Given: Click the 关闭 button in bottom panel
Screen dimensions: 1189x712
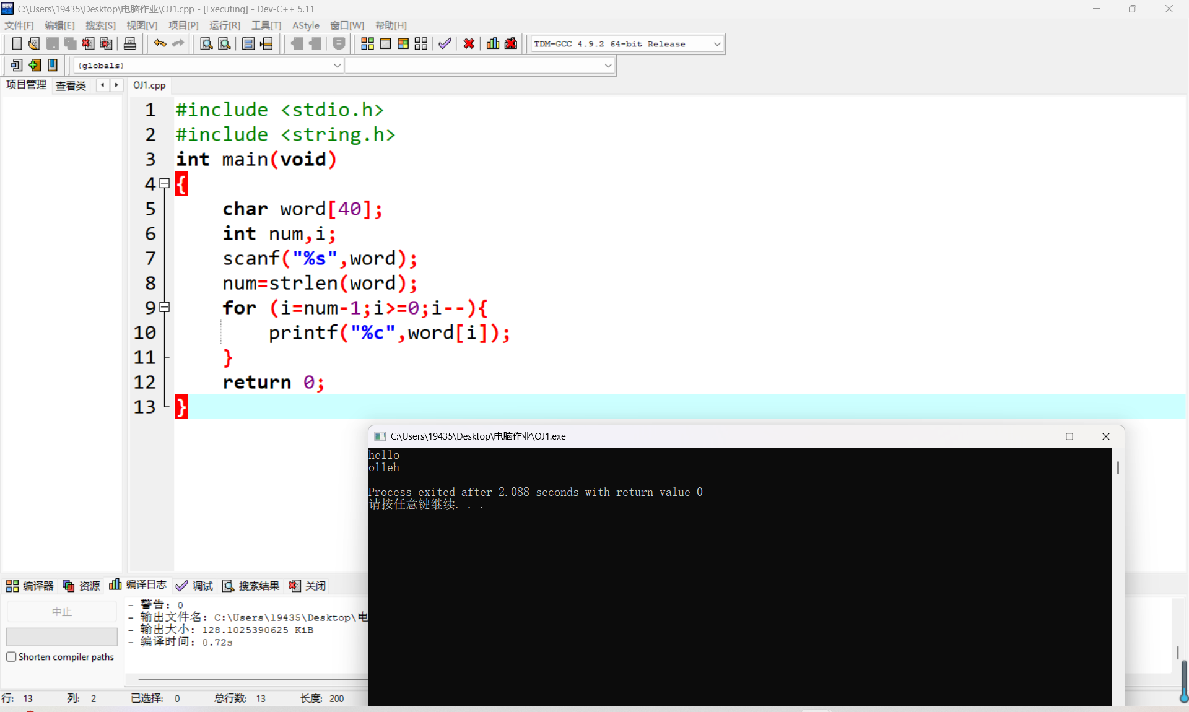Looking at the screenshot, I should pos(308,586).
